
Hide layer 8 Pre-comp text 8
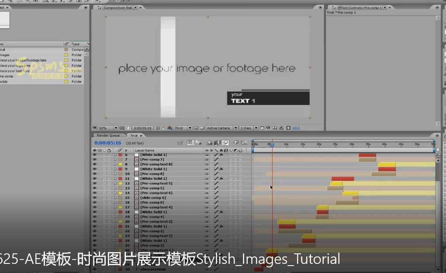click(x=94, y=164)
